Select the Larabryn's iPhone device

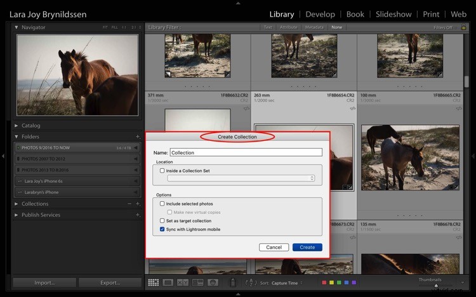pos(77,192)
